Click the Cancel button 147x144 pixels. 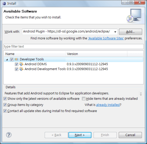click(130, 135)
